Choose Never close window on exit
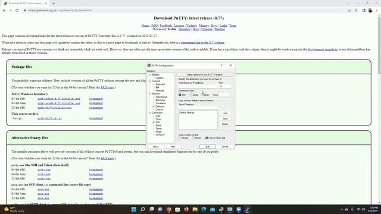The height and width of the screenshot is (214, 381). point(193,138)
